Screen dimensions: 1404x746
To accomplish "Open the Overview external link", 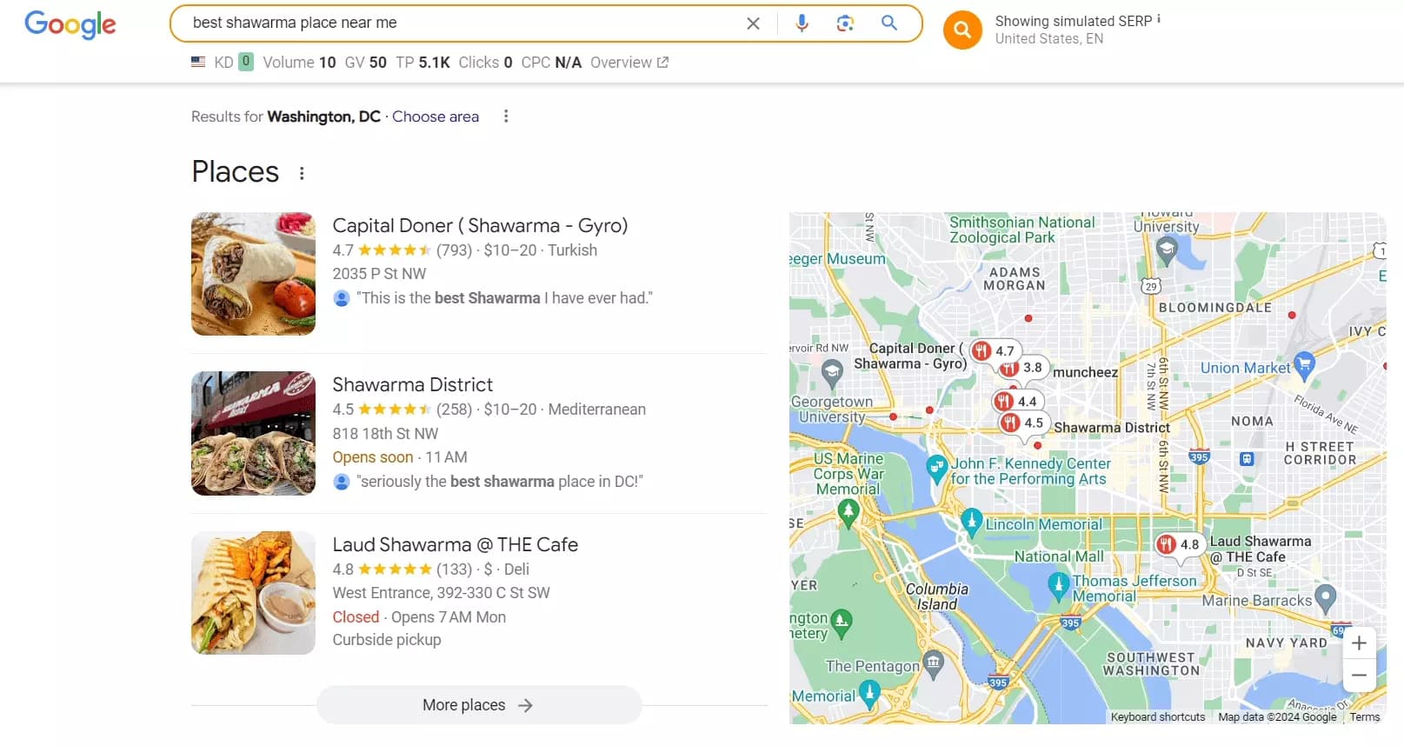I will pyautogui.click(x=629, y=63).
